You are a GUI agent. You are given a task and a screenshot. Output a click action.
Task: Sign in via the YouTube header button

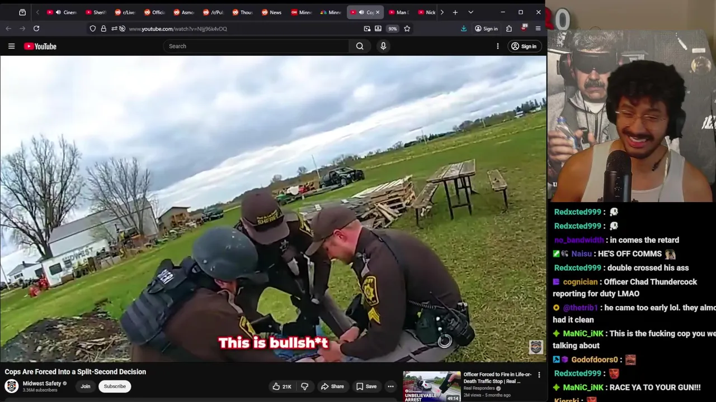click(x=524, y=46)
